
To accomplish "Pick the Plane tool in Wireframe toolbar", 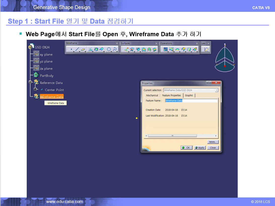I will pos(83,50).
